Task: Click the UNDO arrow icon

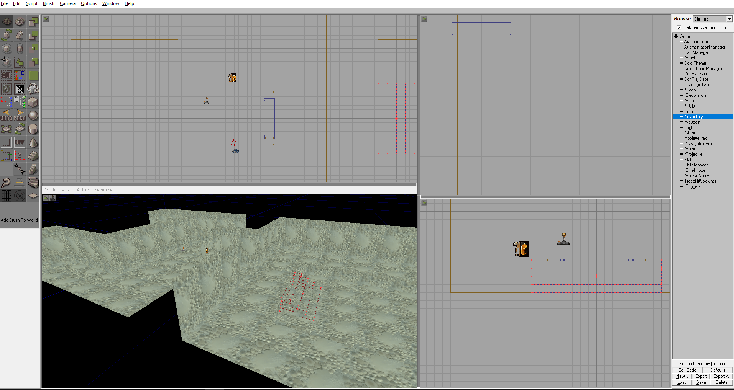Action: [7, 116]
